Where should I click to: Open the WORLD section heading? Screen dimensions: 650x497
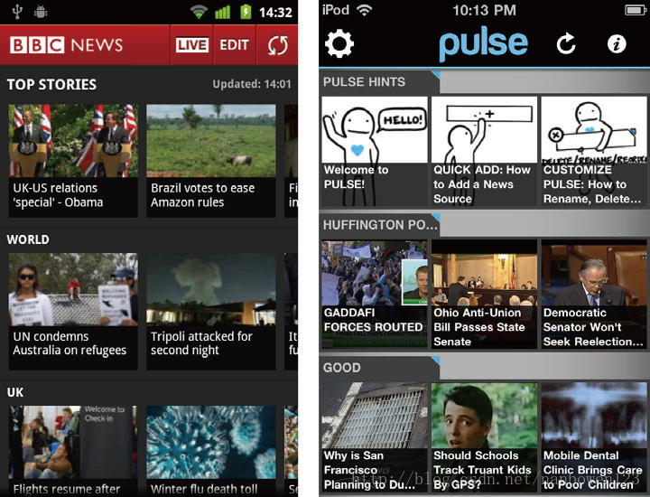pos(28,239)
